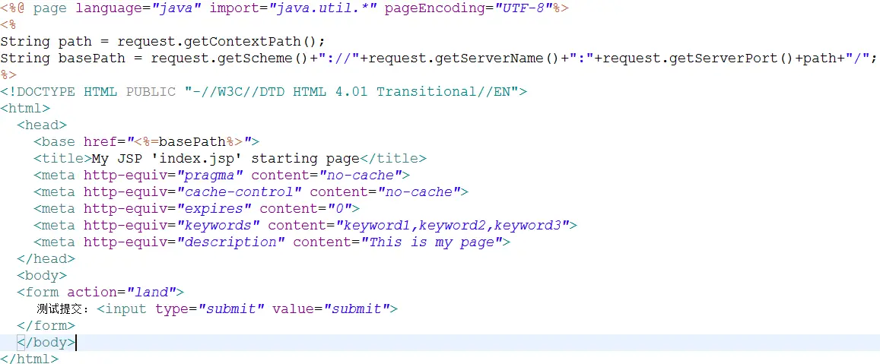Click 'request.getServerPort()' call

coord(699,59)
